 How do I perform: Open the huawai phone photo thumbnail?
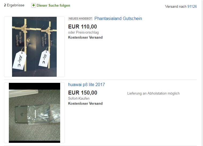(x=35, y=113)
